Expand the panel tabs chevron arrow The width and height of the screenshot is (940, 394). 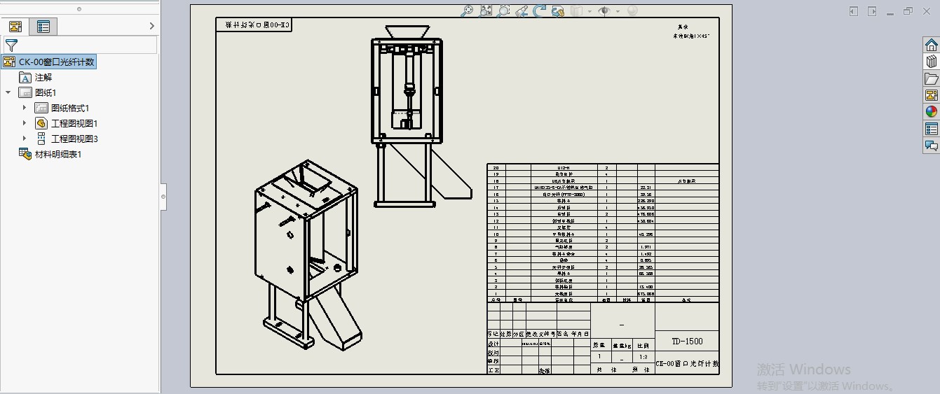152,26
